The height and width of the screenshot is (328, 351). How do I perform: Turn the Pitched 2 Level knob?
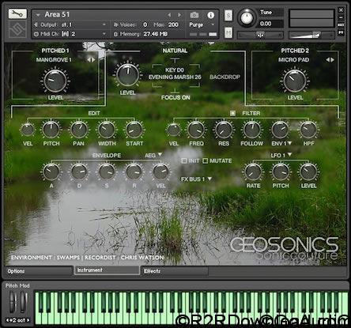tap(295, 81)
